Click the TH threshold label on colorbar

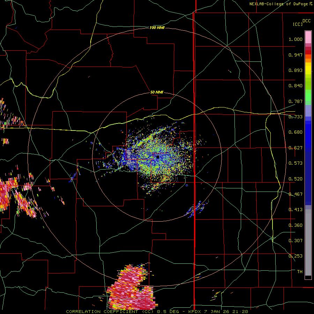coord(300,272)
